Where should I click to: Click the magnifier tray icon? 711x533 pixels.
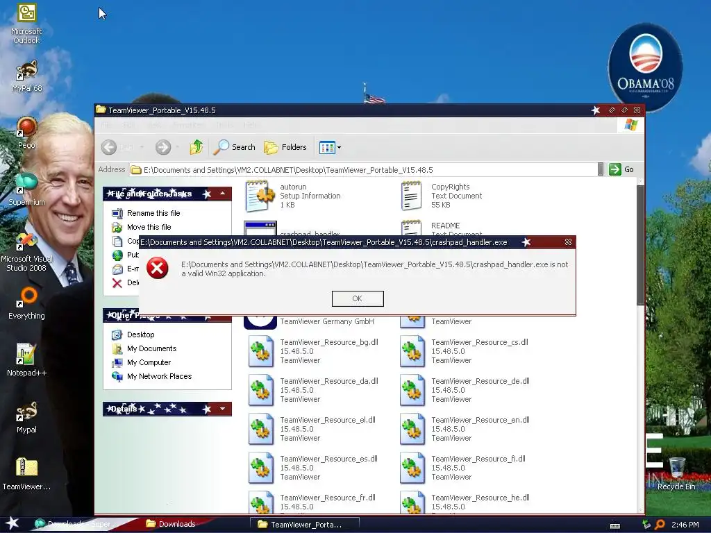pos(660,525)
